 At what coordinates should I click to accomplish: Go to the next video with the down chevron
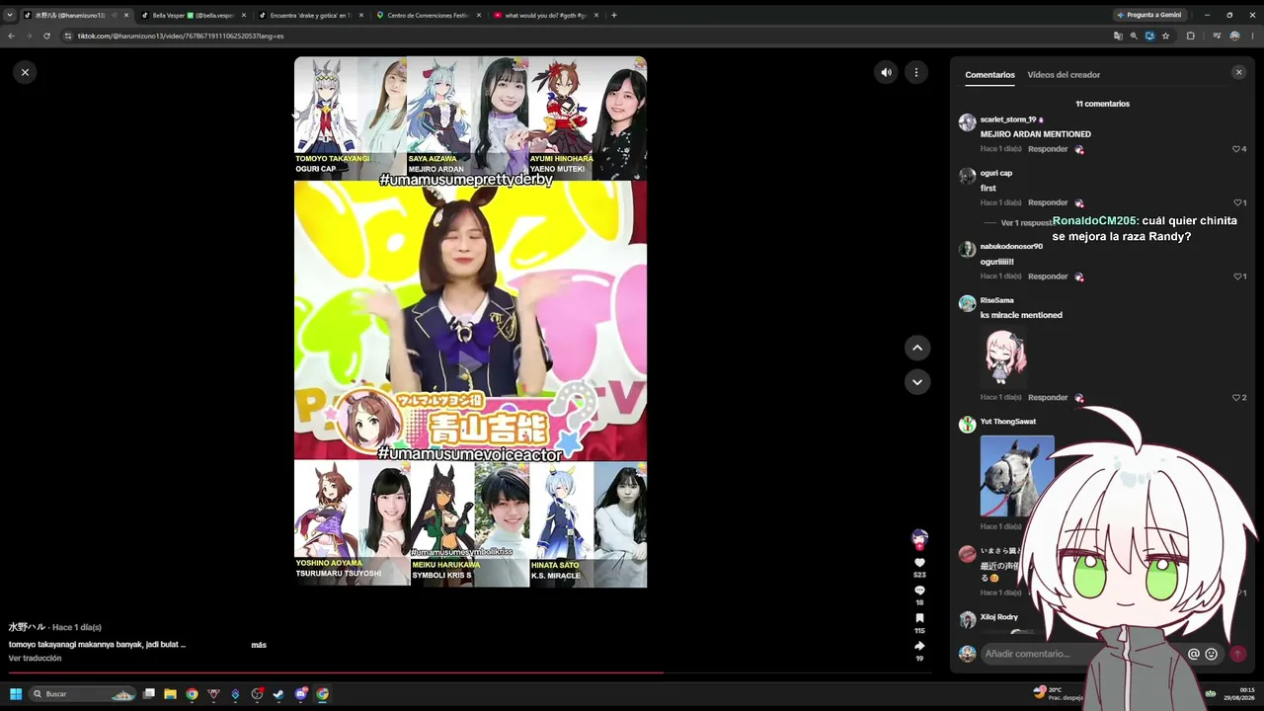(x=917, y=382)
